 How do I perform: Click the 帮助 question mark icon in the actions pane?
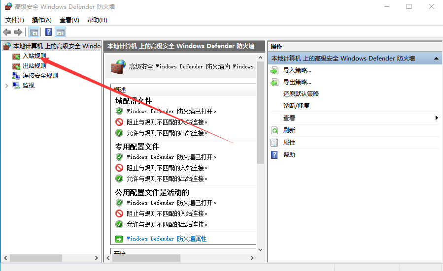[274, 155]
